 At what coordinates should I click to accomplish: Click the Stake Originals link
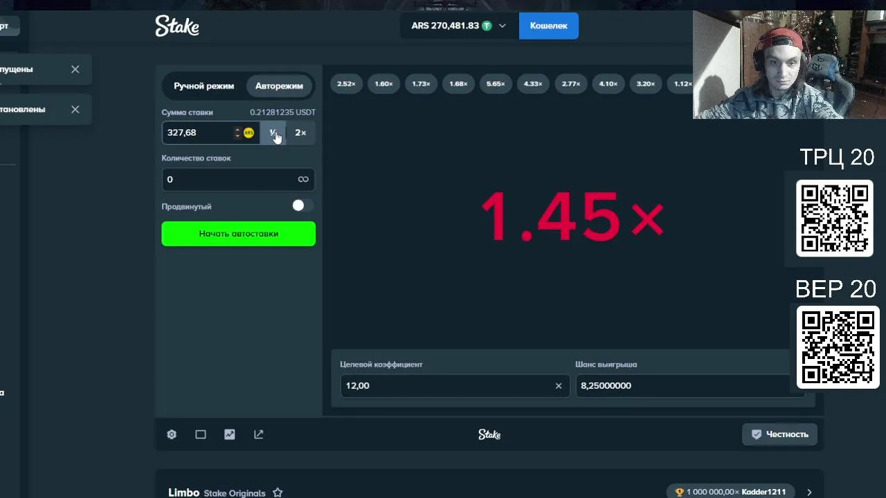[235, 493]
